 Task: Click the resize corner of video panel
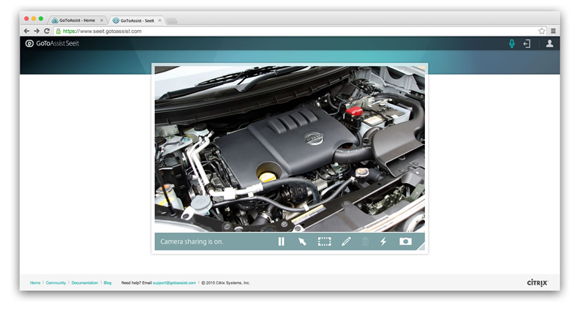pyautogui.click(x=422, y=247)
